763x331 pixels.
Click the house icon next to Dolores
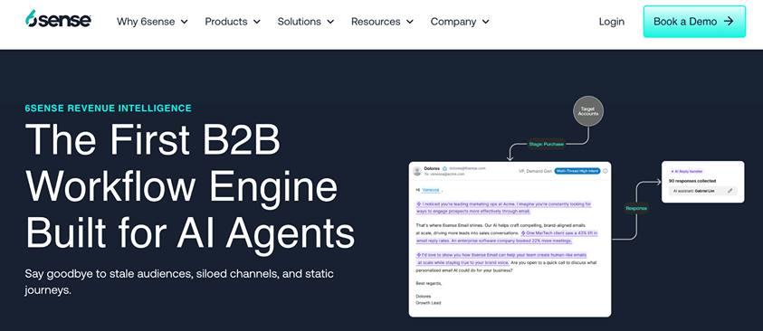(x=444, y=168)
